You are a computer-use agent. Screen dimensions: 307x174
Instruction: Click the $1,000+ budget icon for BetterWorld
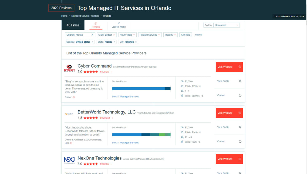182,127
